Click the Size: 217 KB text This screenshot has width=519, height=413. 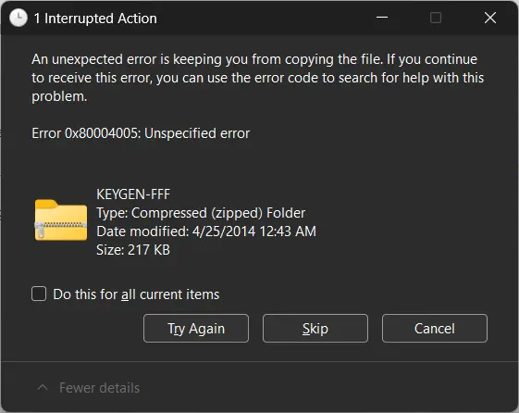(x=133, y=250)
